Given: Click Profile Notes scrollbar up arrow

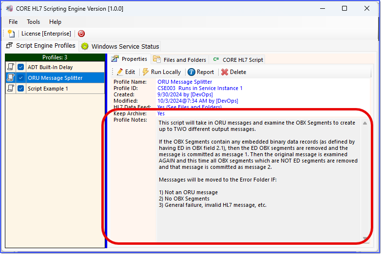Looking at the screenshot, I should (364, 123).
